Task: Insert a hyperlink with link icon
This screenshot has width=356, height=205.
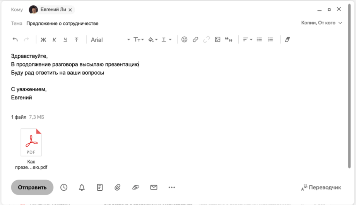Action: (x=195, y=39)
